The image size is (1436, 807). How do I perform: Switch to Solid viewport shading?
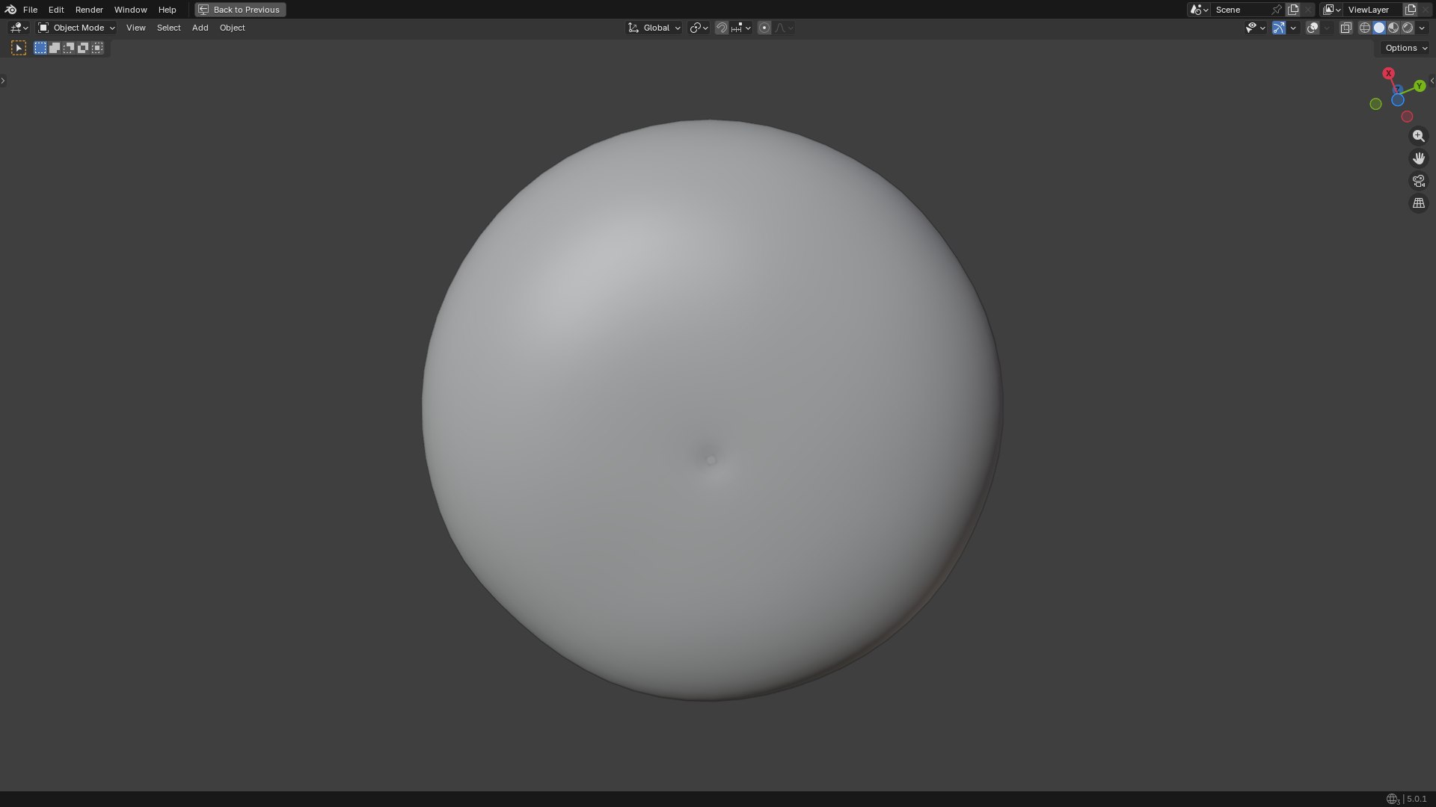1379,28
